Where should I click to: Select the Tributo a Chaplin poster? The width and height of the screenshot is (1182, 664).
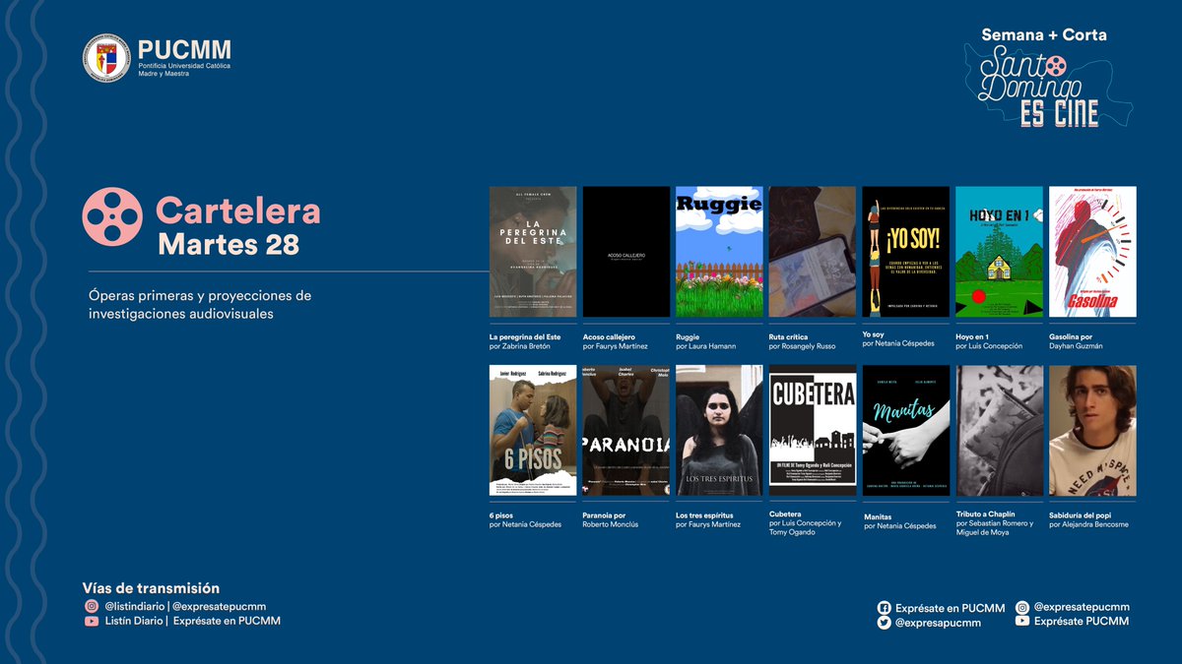1000,431
